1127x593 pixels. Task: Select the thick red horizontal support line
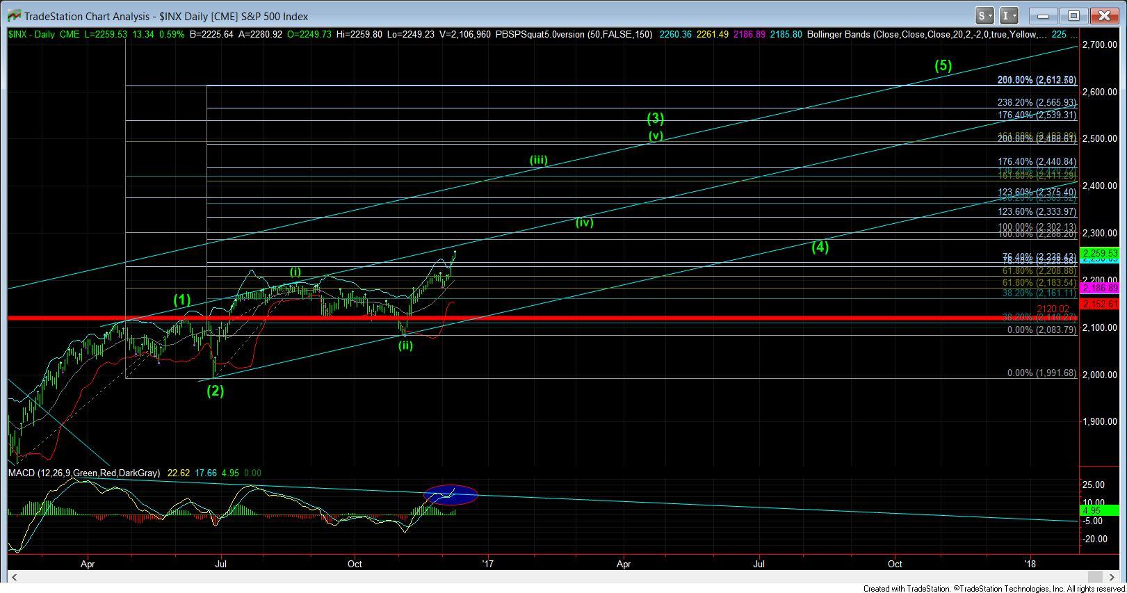(x=487, y=318)
